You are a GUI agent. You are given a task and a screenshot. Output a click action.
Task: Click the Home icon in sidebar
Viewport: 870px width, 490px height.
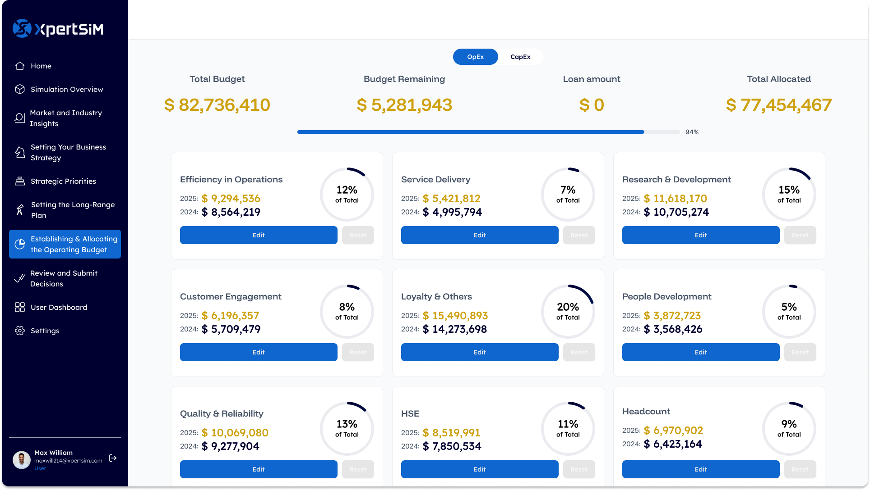point(19,66)
